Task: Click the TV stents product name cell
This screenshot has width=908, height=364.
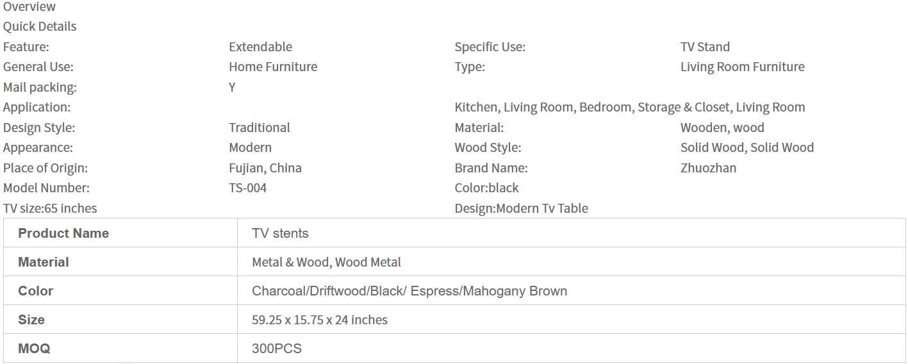Action: [x=280, y=233]
